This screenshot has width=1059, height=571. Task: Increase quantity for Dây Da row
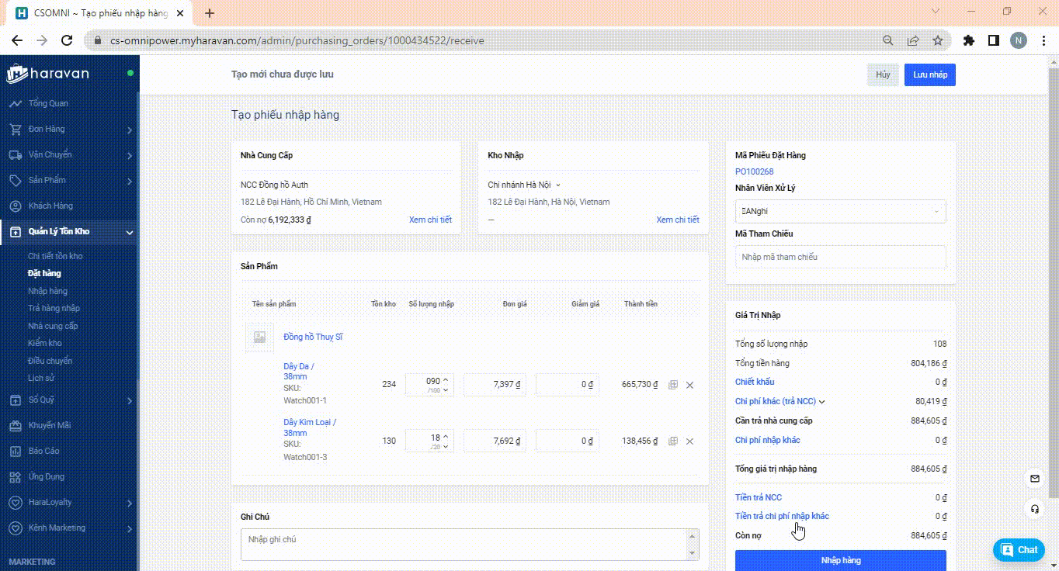pos(446,380)
